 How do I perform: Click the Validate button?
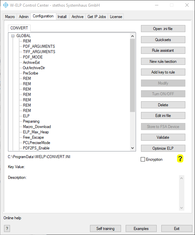click(163, 137)
